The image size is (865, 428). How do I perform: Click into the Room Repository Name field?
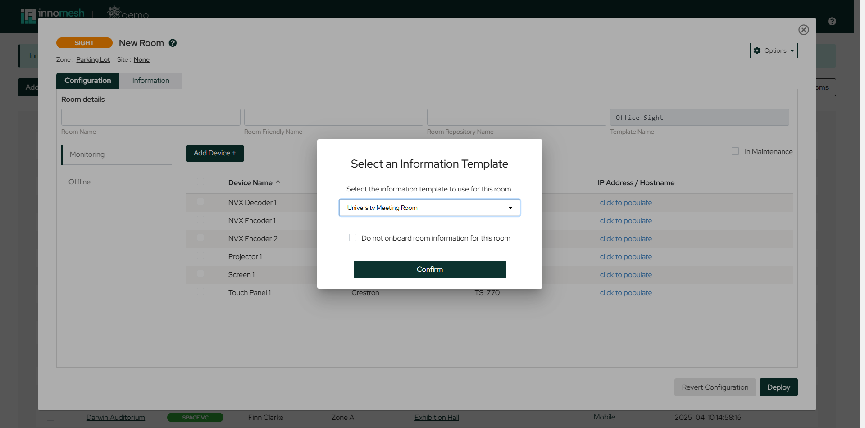pyautogui.click(x=517, y=117)
